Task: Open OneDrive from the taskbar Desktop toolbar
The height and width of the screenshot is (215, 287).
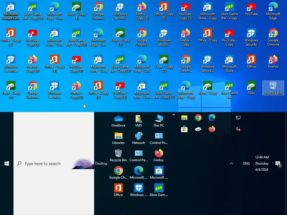Action: (x=119, y=121)
